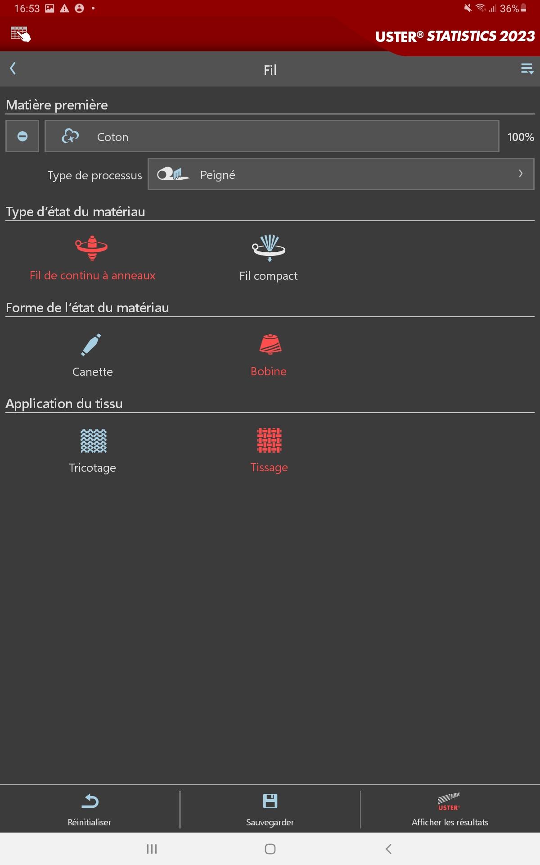This screenshot has height=865, width=540.
Task: Click the Type de processus label
Action: pos(94,175)
